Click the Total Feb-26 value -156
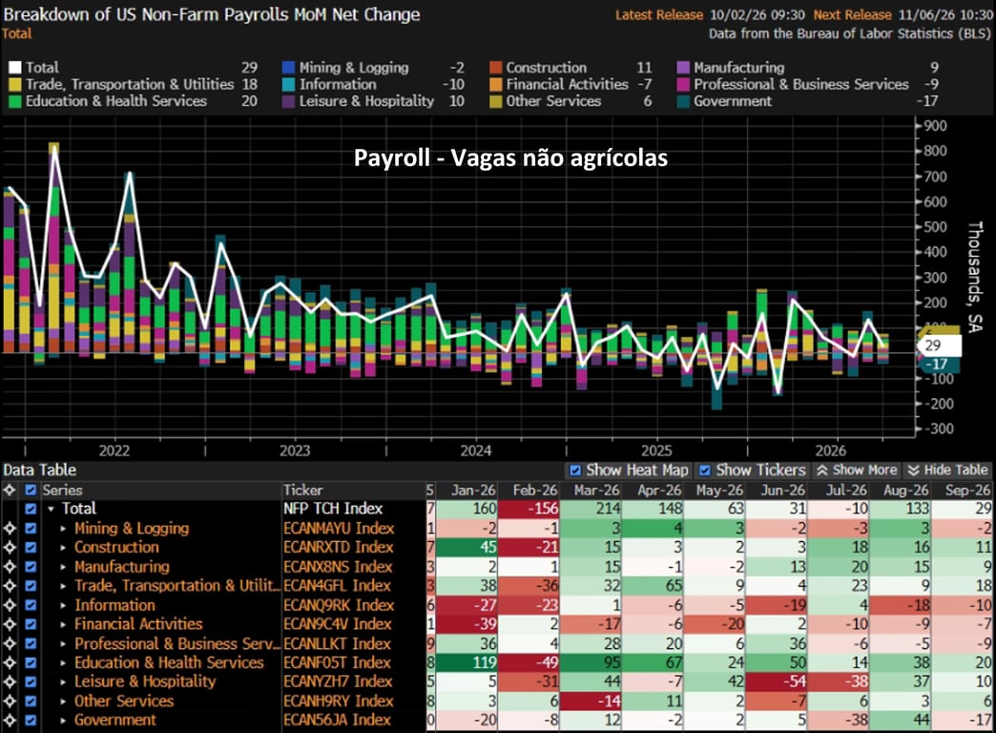Viewport: 996px width, 733px height. 529,509
